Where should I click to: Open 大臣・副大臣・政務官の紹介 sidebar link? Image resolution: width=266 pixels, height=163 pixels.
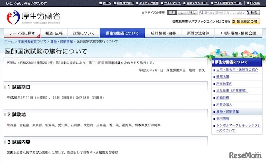(x=237, y=70)
